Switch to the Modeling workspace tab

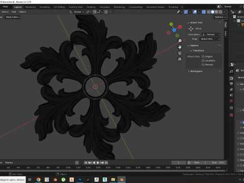(x=30, y=7)
